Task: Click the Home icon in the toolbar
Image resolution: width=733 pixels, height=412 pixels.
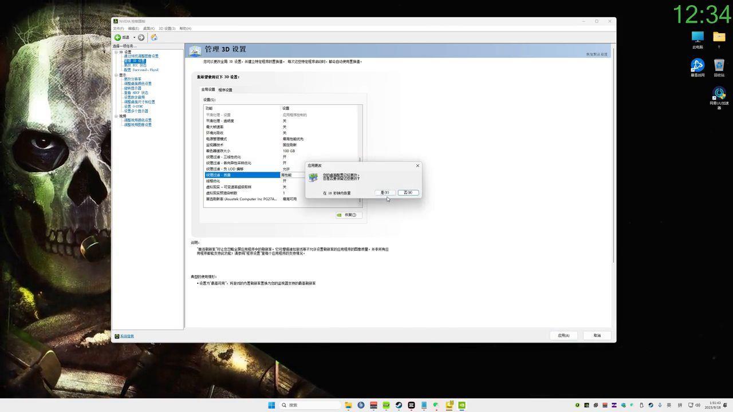Action: (153, 37)
